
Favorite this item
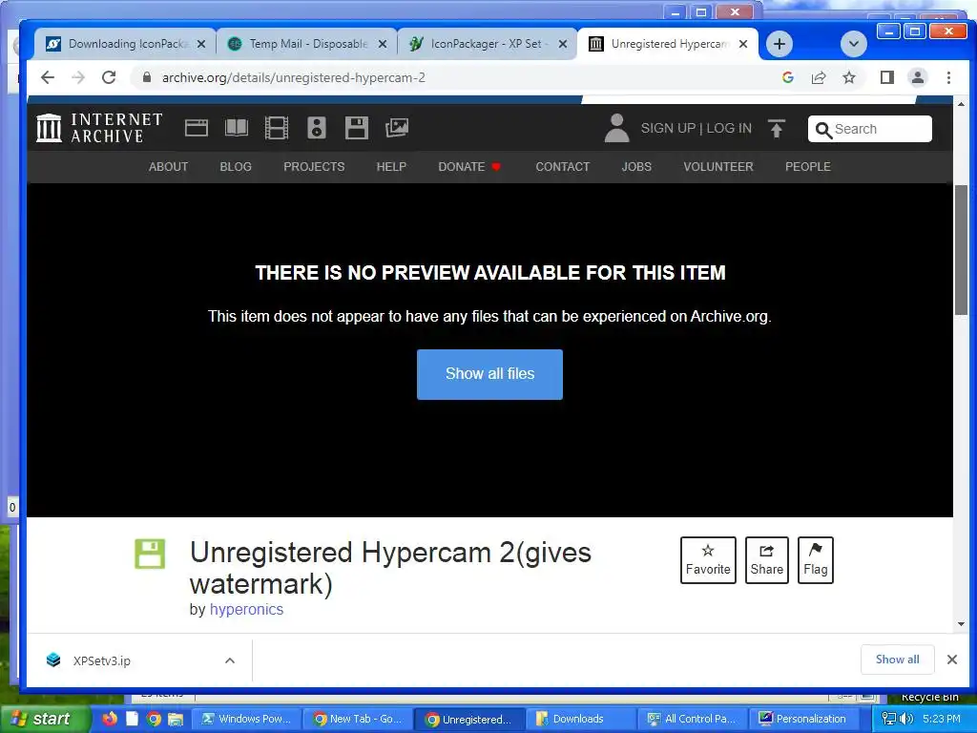(x=708, y=559)
